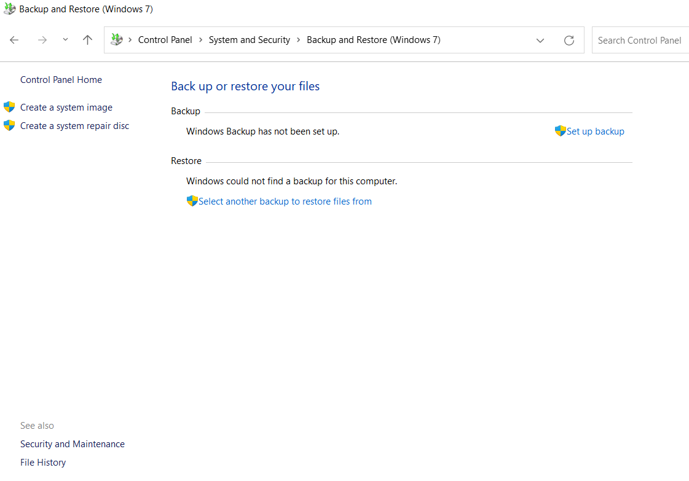Refresh the Backup and Restore page
689x481 pixels.
point(569,41)
